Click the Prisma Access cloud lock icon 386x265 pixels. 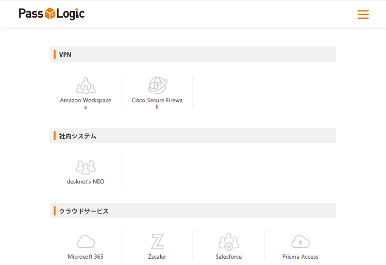pyautogui.click(x=300, y=241)
